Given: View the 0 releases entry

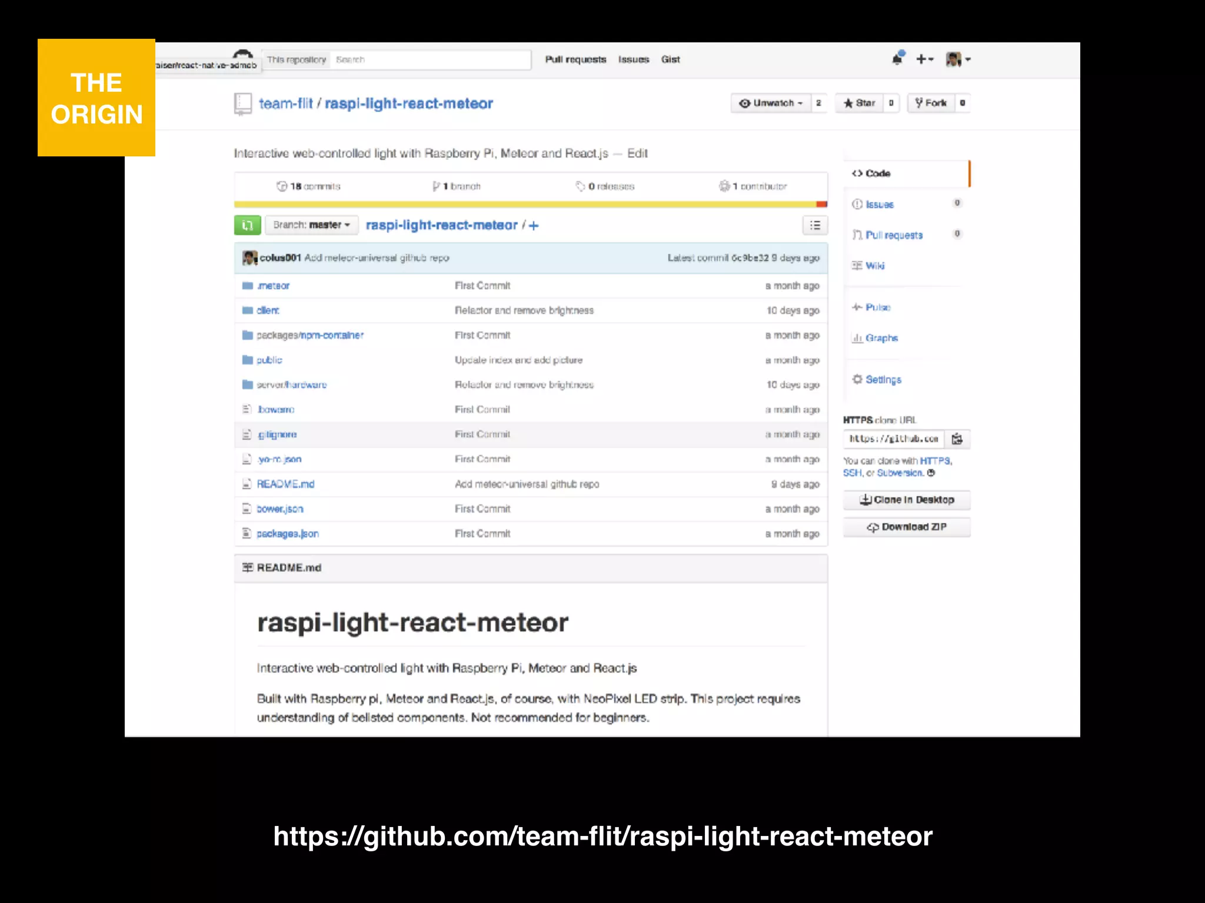Looking at the screenshot, I should pyautogui.click(x=605, y=186).
